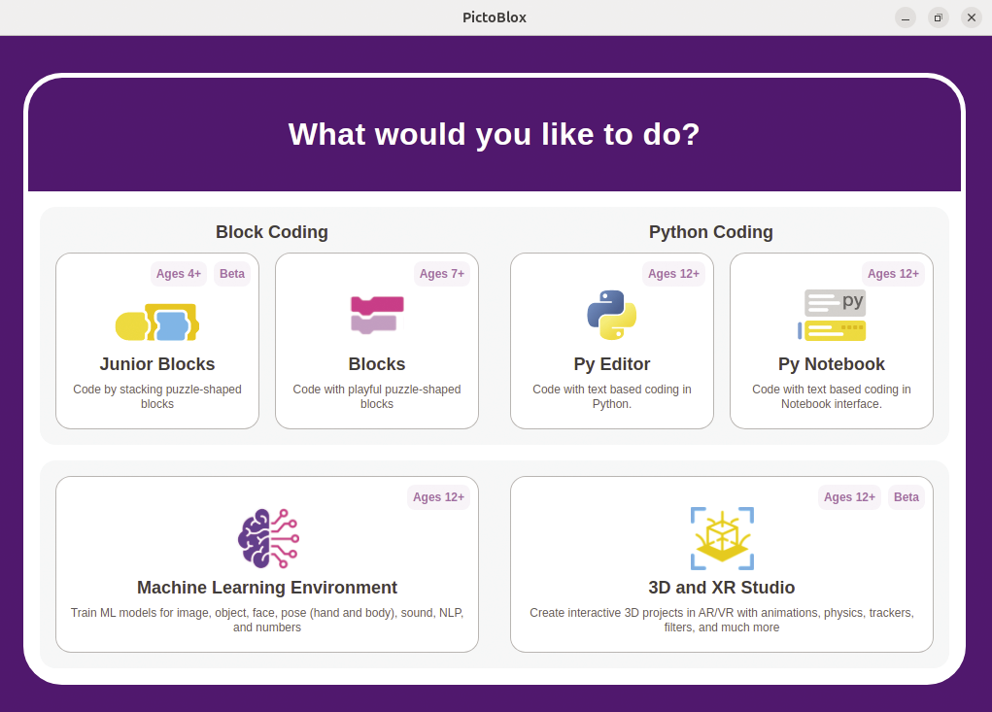Click the Ages 12+ badge on Py Notebook
This screenshot has width=992, height=712.
[x=893, y=274]
